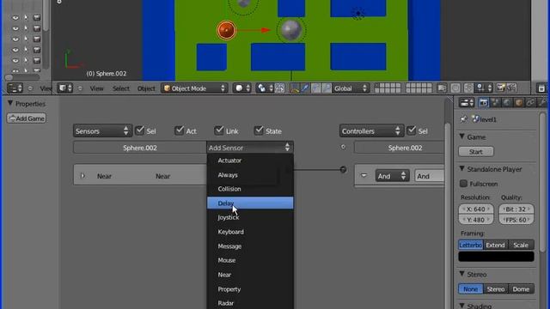Choose Keyboard from sensor list
The image size is (550, 309).
250,232
